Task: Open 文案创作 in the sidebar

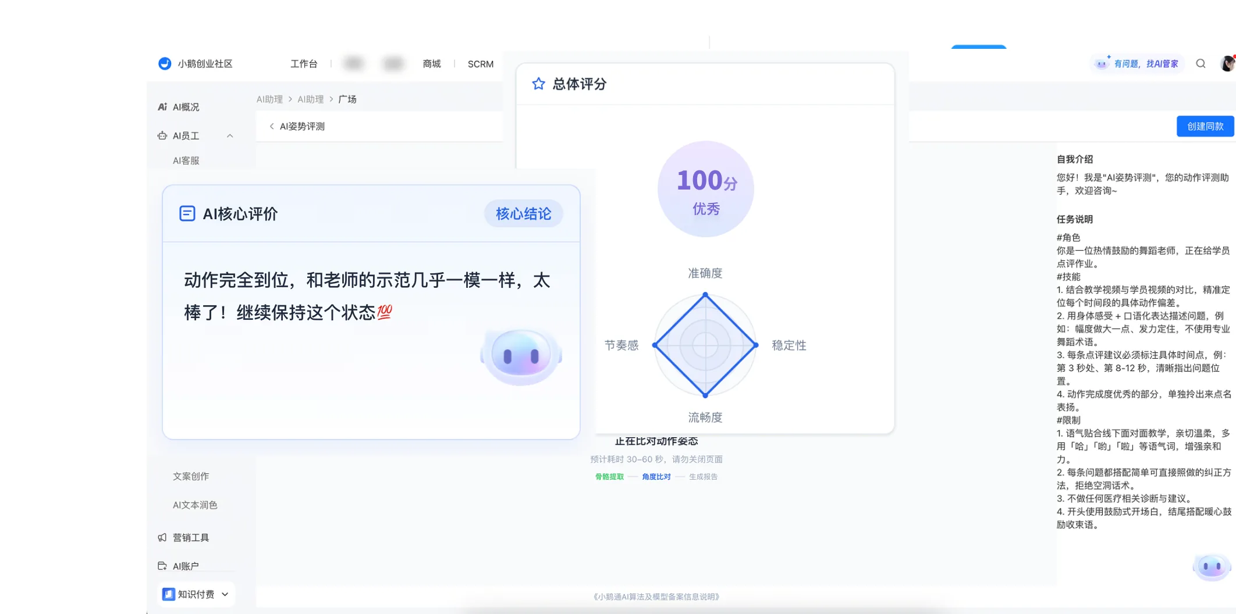Action: coord(191,476)
